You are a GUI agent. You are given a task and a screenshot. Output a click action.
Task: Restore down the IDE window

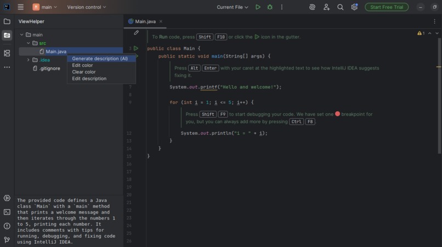[x=434, y=7]
